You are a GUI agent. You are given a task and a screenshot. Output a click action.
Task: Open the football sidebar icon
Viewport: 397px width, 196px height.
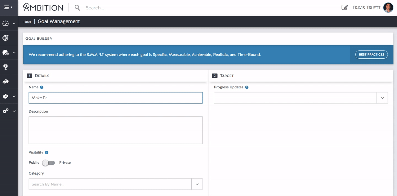pos(5,82)
